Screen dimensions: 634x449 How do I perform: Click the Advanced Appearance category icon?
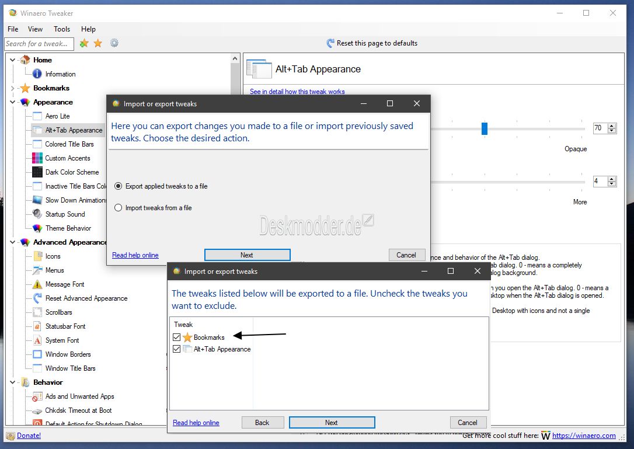(x=25, y=242)
